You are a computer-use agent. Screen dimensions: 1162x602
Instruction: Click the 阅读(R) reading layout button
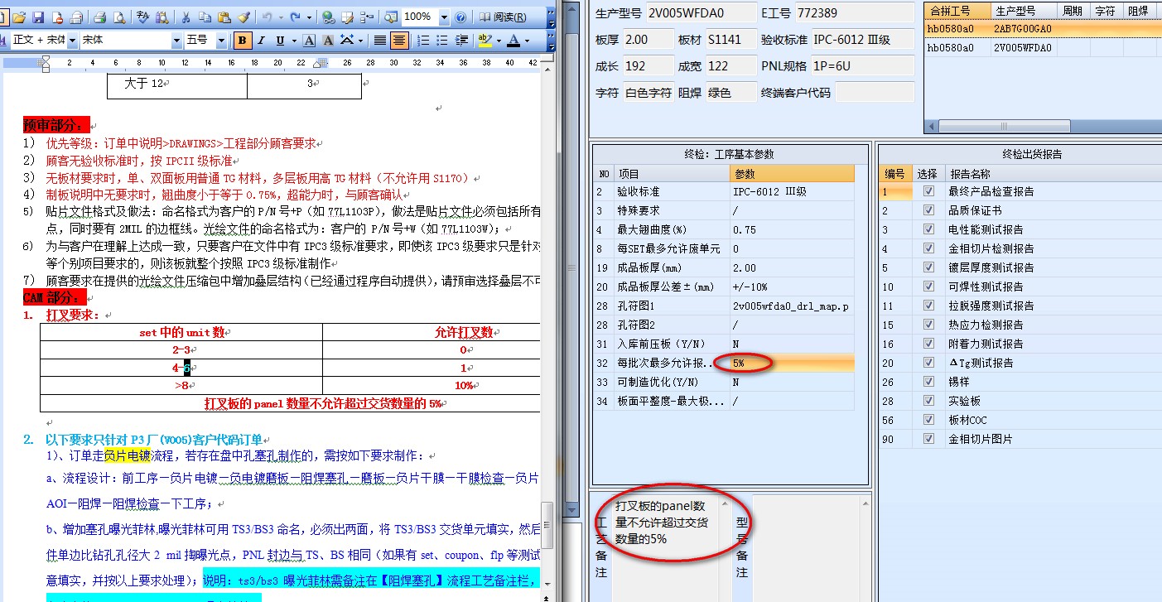pos(503,17)
